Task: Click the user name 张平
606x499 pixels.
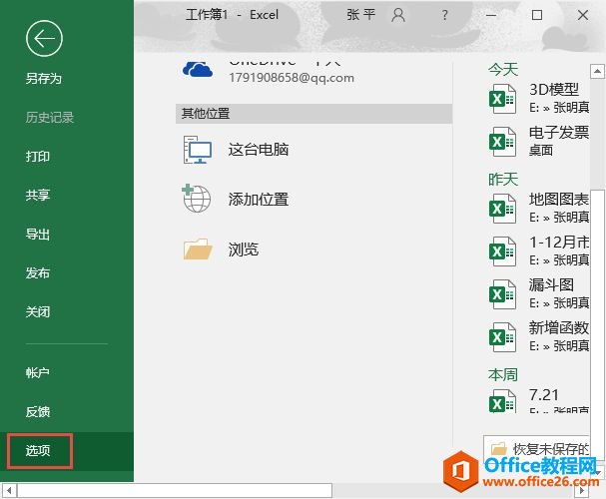Action: point(361,15)
